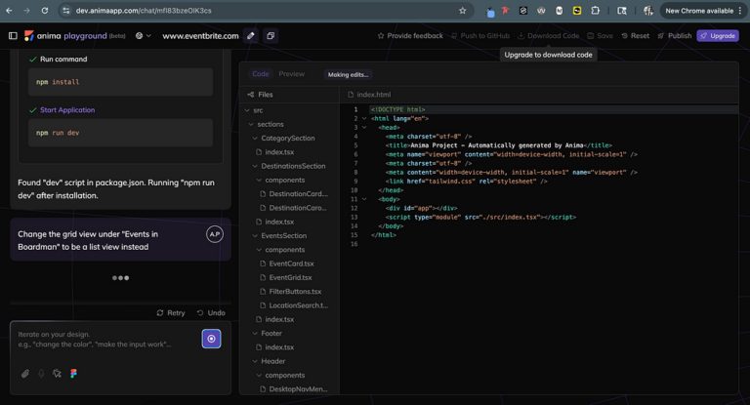Reload the page in the browser
The height and width of the screenshot is (405, 750).
44,11
